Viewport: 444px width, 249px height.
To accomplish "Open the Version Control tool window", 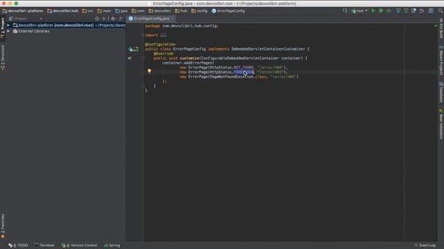I will pos(80,246).
